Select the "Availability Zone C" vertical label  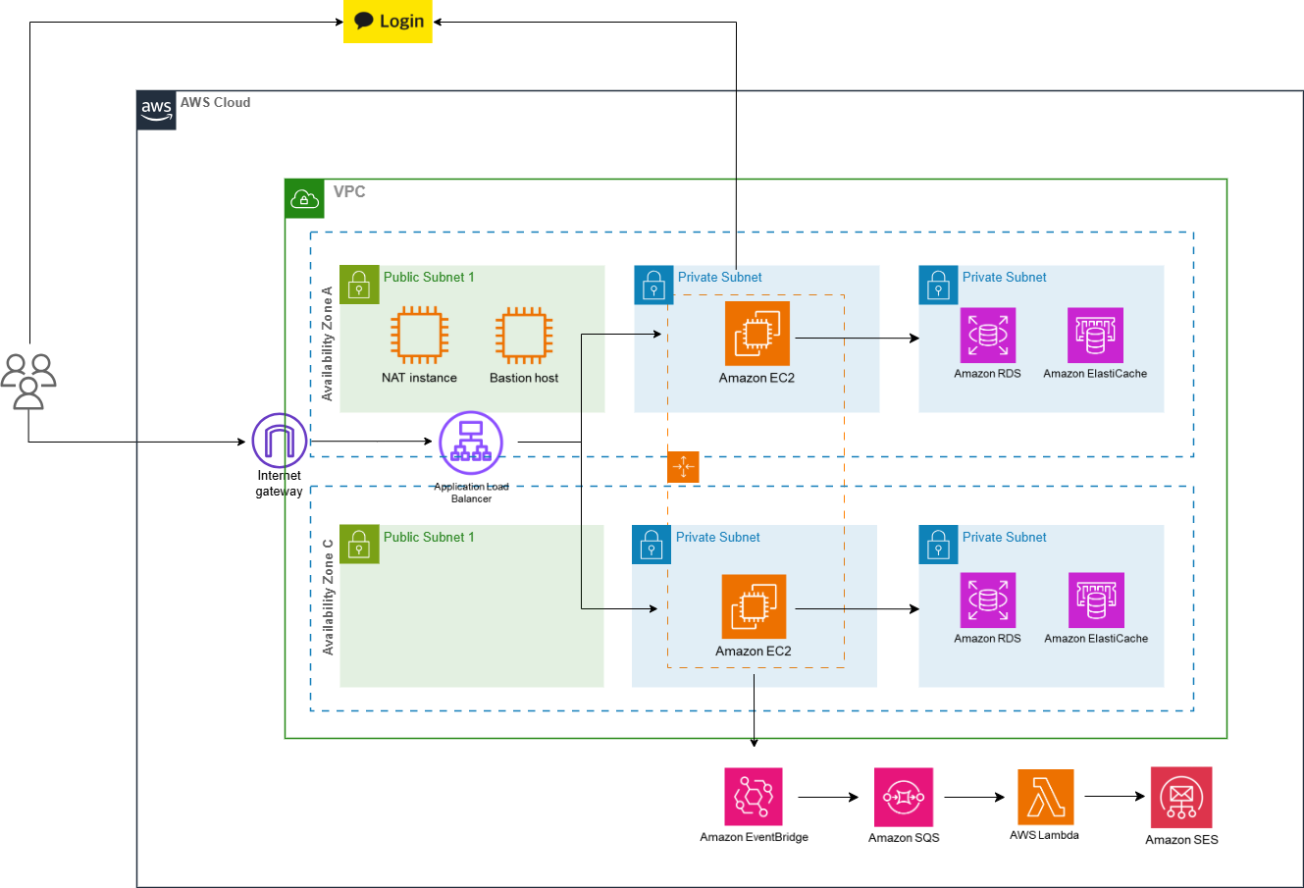(328, 598)
